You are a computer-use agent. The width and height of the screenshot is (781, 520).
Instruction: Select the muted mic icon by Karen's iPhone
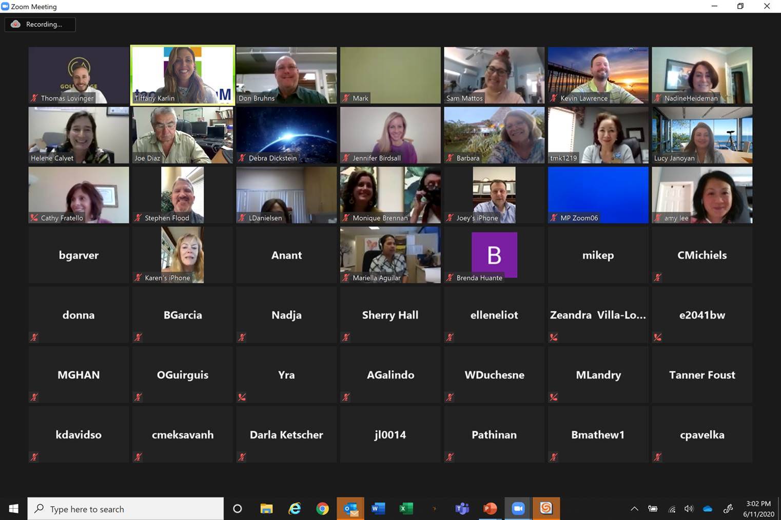(138, 277)
